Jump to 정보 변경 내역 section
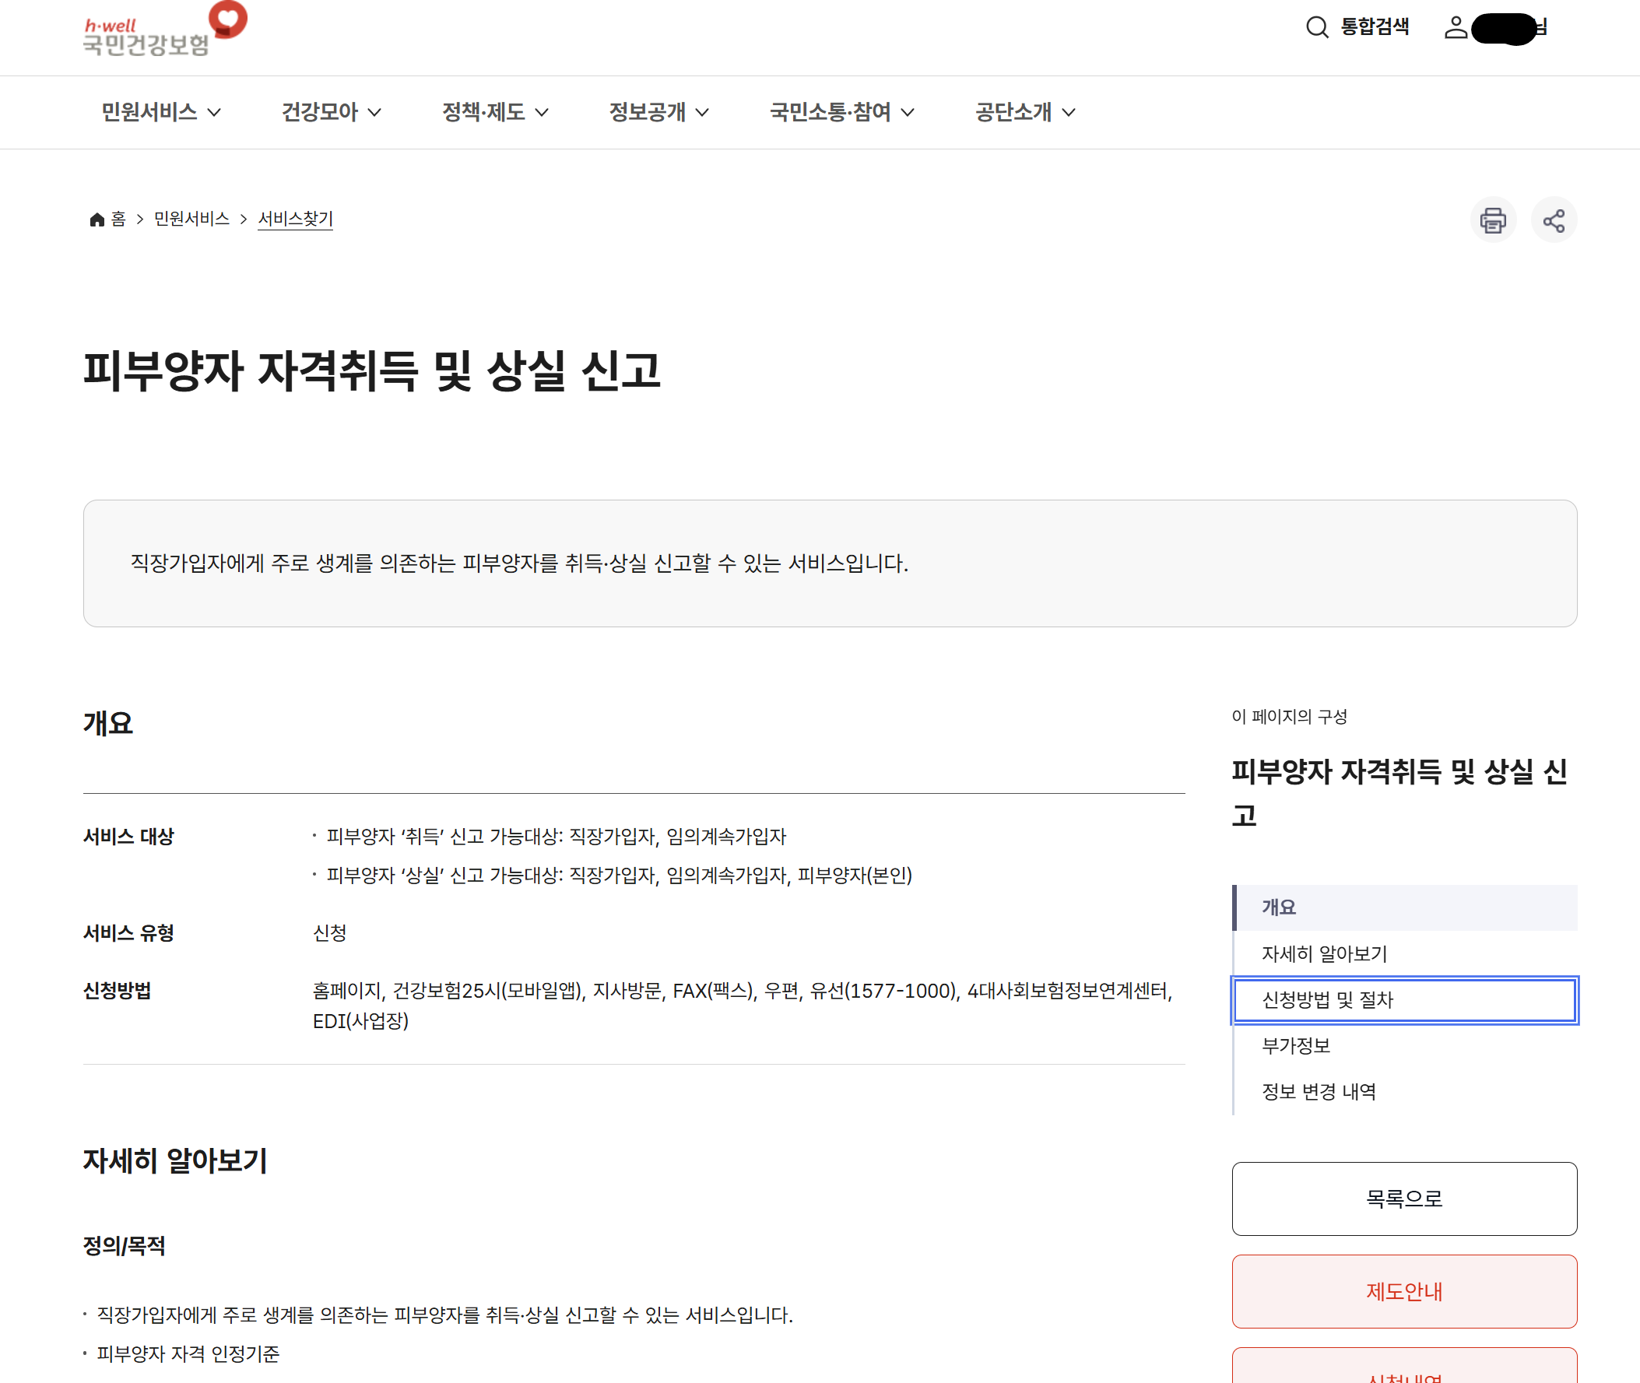 (1319, 1091)
